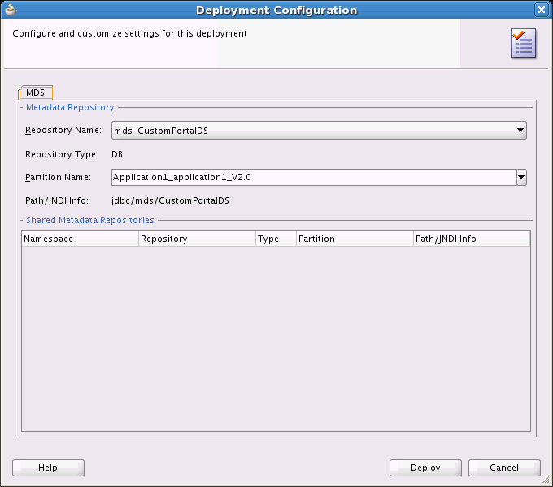Collapse the Metadata Repository section
Screen dimensions: 553x487
pyautogui.click(x=21, y=107)
